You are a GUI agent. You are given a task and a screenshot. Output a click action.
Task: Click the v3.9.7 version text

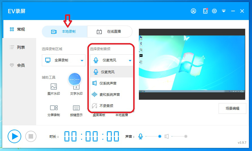pos(242,143)
